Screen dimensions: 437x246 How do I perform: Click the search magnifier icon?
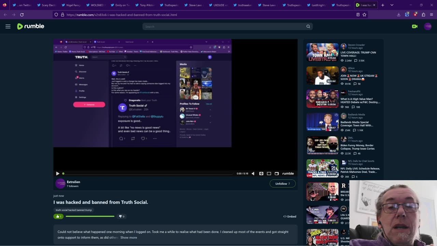[x=308, y=26]
